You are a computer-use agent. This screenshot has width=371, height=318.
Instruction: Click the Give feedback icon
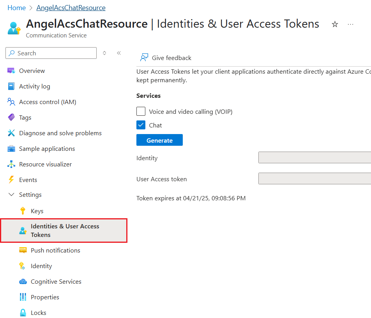tap(144, 57)
